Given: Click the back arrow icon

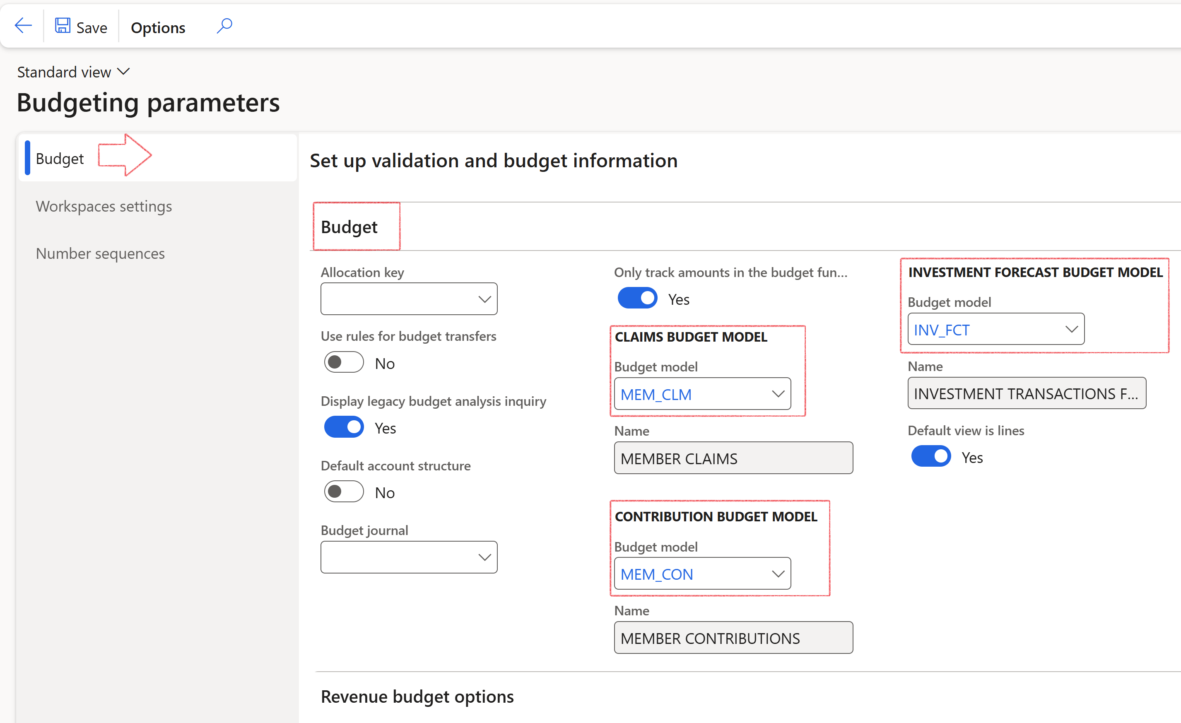Looking at the screenshot, I should click(23, 26).
